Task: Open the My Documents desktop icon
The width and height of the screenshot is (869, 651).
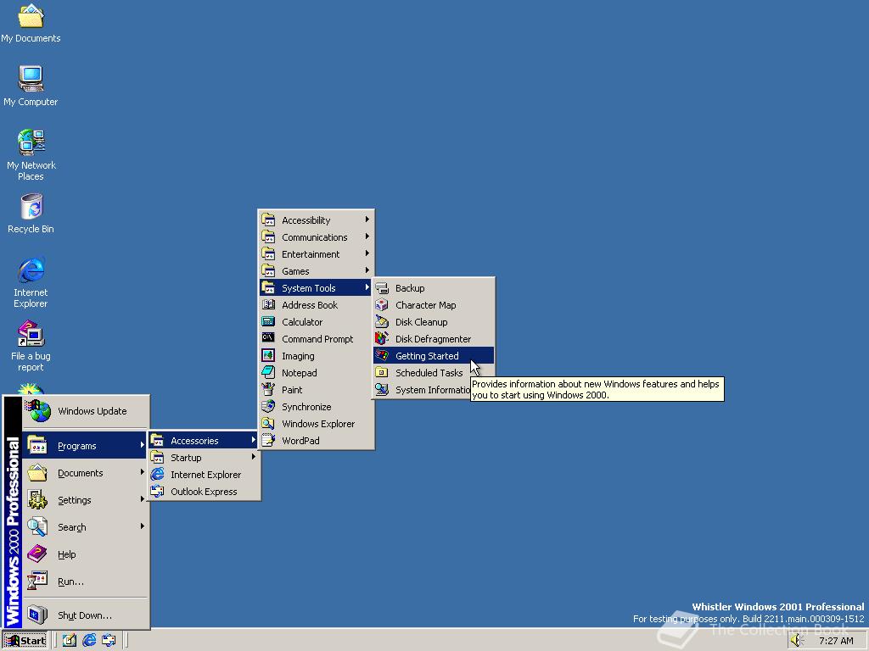Action: point(31,23)
